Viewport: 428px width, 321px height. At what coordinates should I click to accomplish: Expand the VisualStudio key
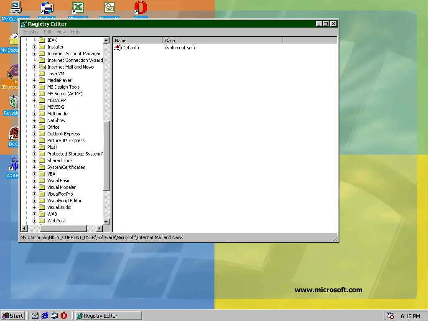[x=34, y=207]
